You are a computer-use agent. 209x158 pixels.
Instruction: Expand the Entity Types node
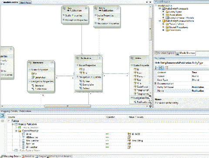coord(163,11)
